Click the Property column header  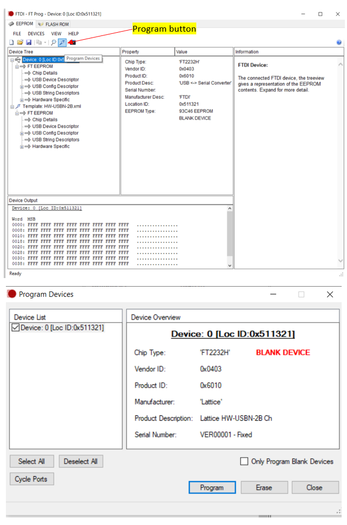coord(147,52)
